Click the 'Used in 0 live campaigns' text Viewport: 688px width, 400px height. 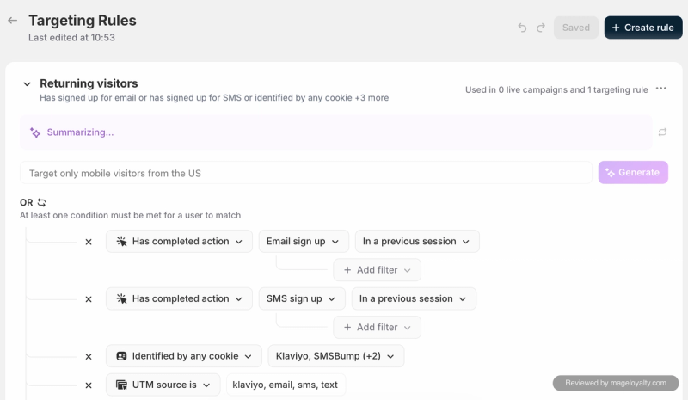[x=556, y=89]
